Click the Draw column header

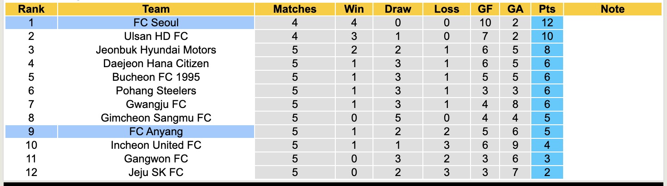[397, 9]
